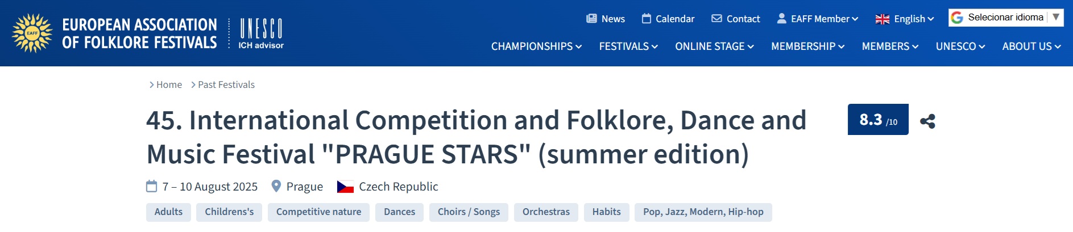Open Past Festivals breadcrumb link
This screenshot has height=232, width=1073.
[226, 85]
